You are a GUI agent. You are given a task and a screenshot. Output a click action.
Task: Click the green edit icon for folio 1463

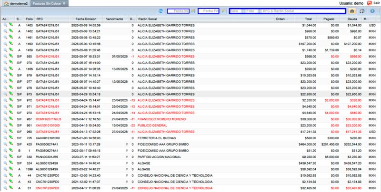coord(11,24)
